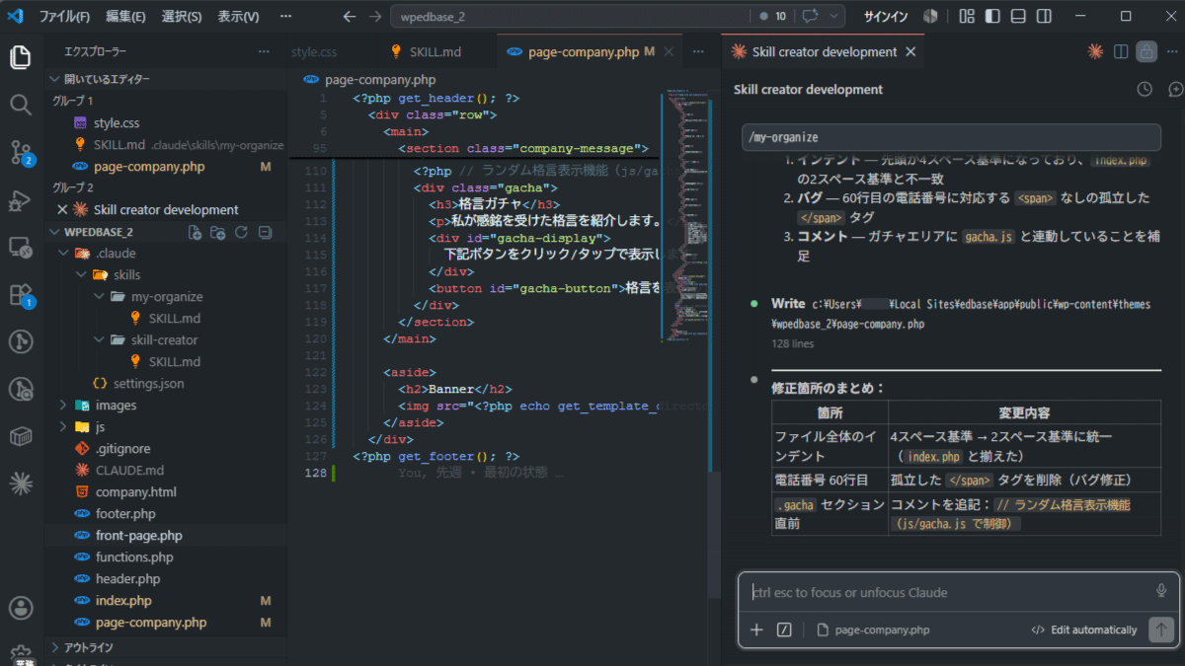This screenshot has width=1185, height=666.
Task: Open the Search view in activity bar
Action: [x=21, y=105]
